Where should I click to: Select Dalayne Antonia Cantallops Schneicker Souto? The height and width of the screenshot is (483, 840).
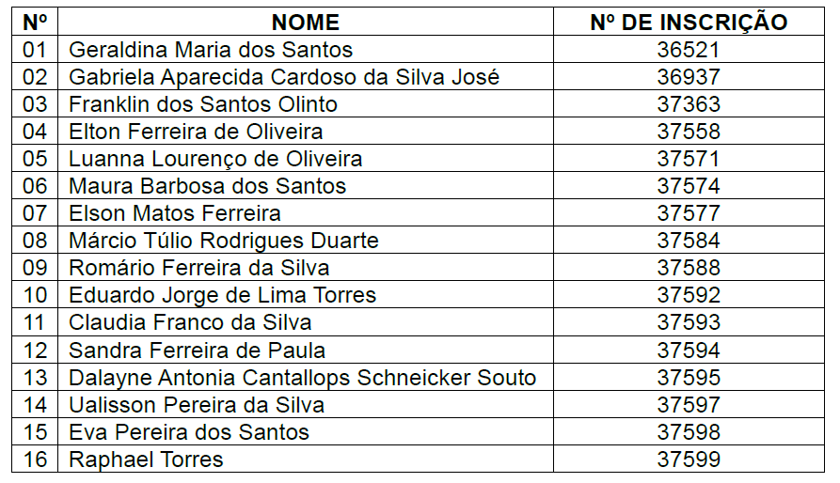(x=302, y=378)
